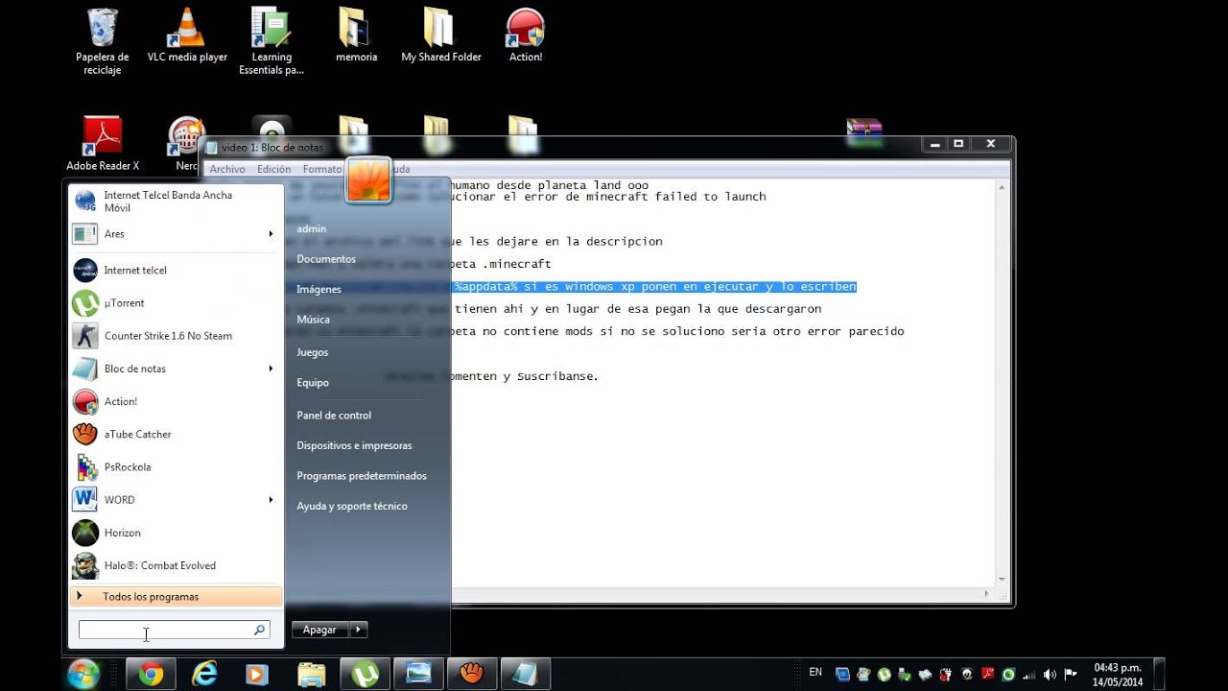Click highlighted %appdata% text line
Screen dimensions: 1228x691
point(655,287)
